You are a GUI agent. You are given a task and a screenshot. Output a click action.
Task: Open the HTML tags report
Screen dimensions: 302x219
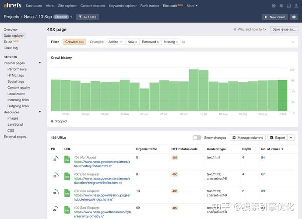click(16, 75)
